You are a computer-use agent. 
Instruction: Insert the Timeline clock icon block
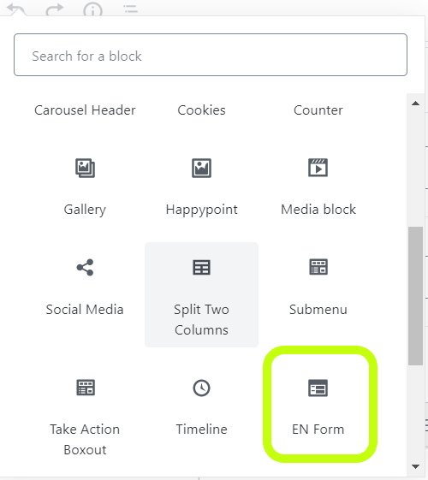tap(201, 388)
